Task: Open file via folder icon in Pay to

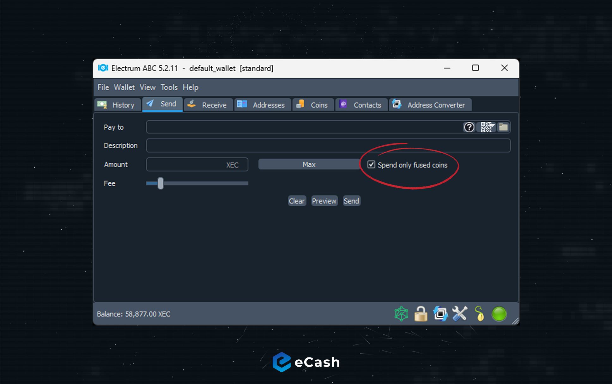Action: coord(503,127)
